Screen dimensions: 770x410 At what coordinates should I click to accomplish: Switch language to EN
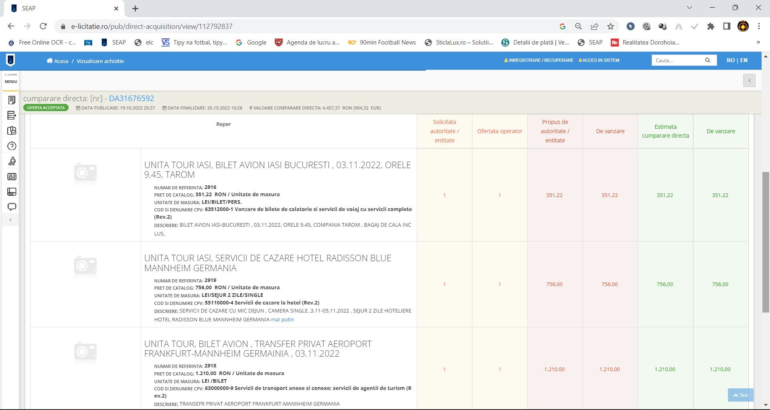click(744, 60)
